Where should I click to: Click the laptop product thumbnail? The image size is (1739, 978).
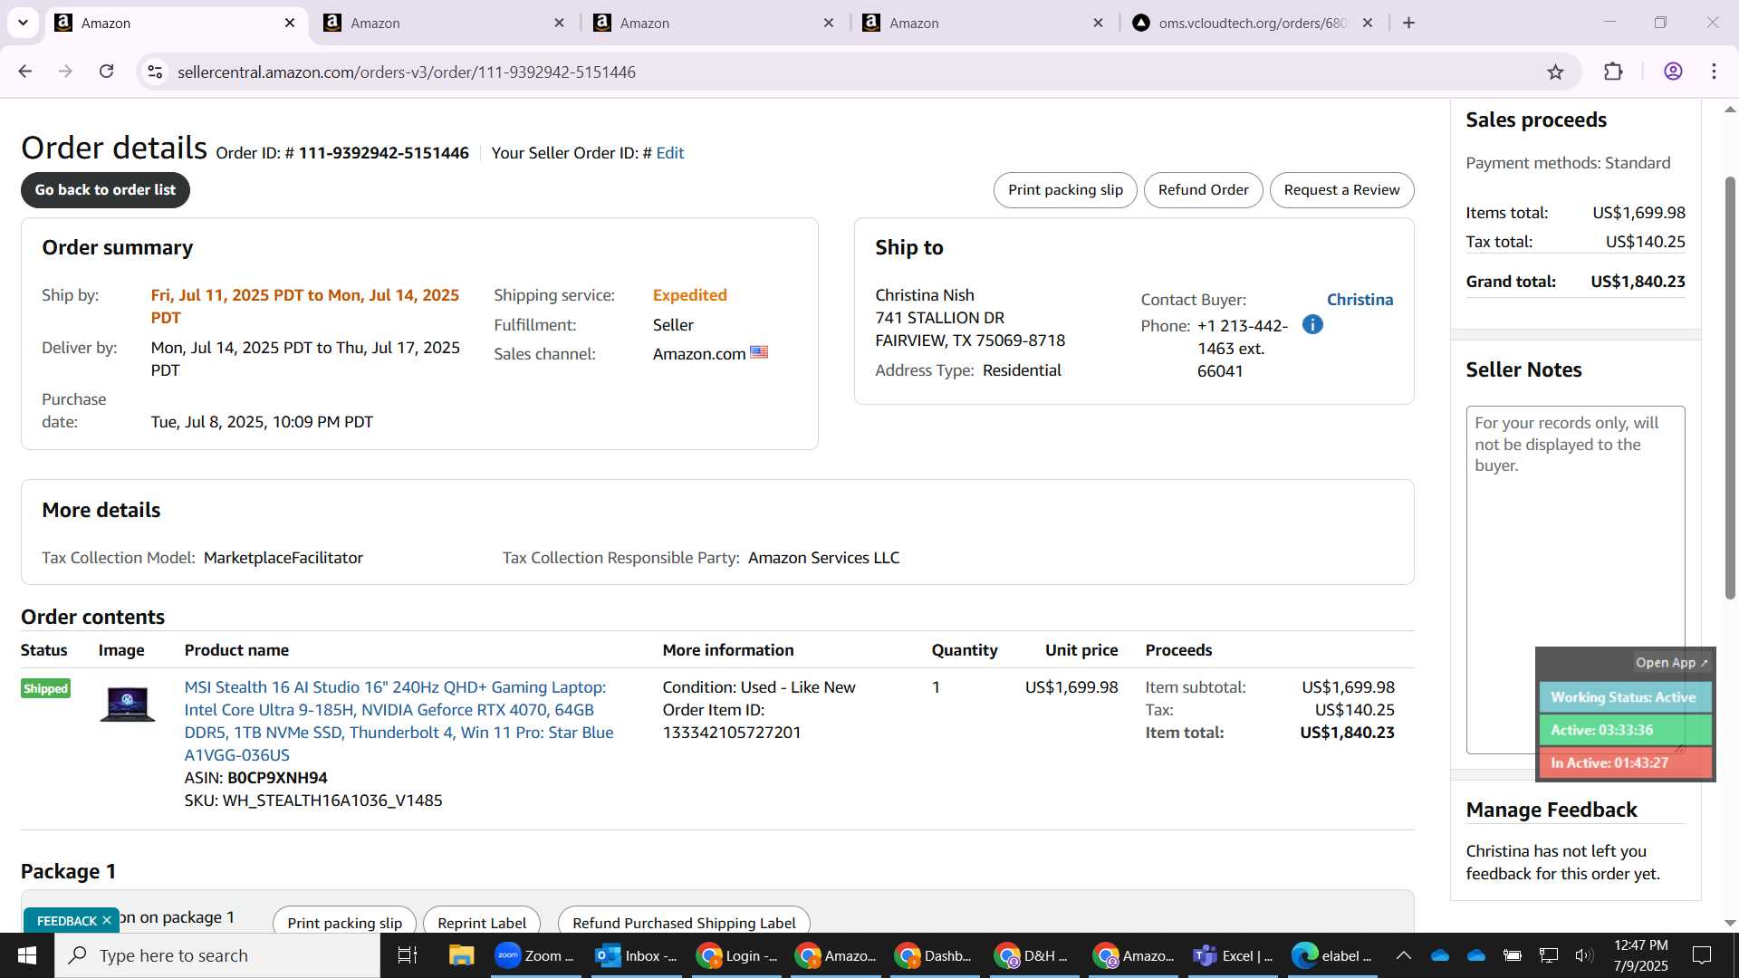coord(127,704)
